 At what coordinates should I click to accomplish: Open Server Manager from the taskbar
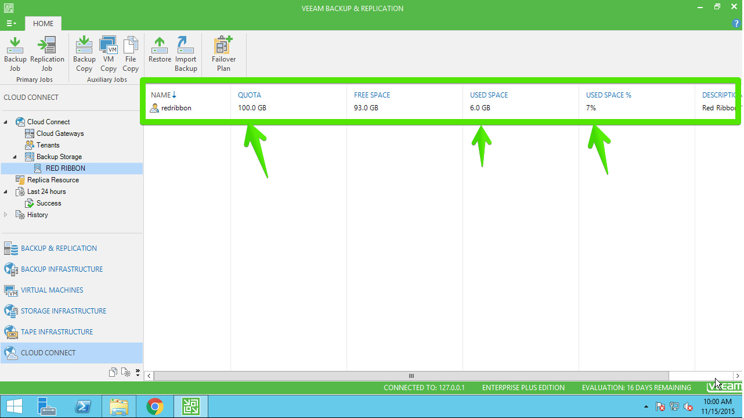(46, 406)
